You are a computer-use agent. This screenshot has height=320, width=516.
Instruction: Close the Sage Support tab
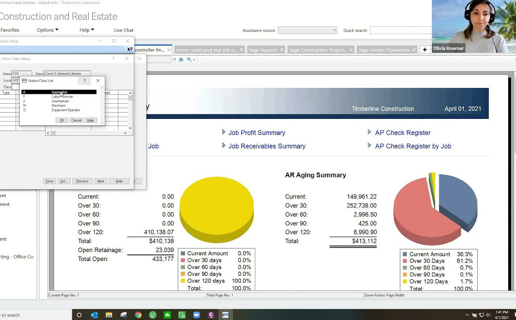(282, 50)
